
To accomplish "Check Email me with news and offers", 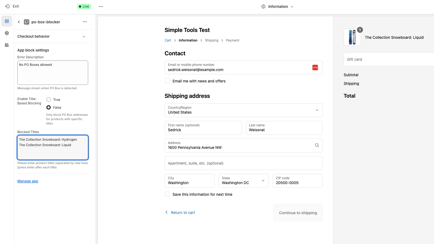I will point(167,81).
